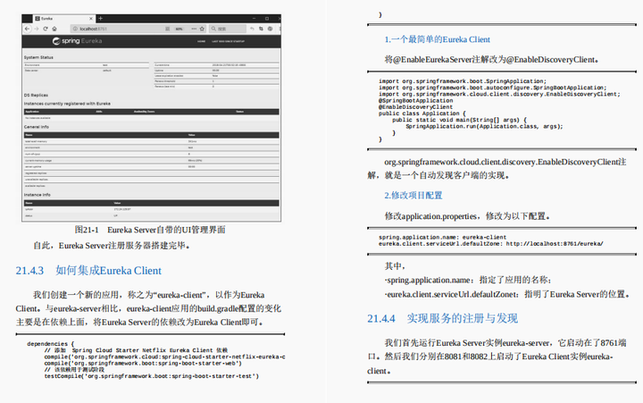Click the spring-boot-starter-web compile line
Image resolution: width=643 pixels, height=403 pixels.
click(143, 363)
